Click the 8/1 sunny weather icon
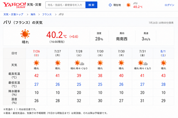The width and height of the screenshot is (178, 118). (x=164, y=63)
